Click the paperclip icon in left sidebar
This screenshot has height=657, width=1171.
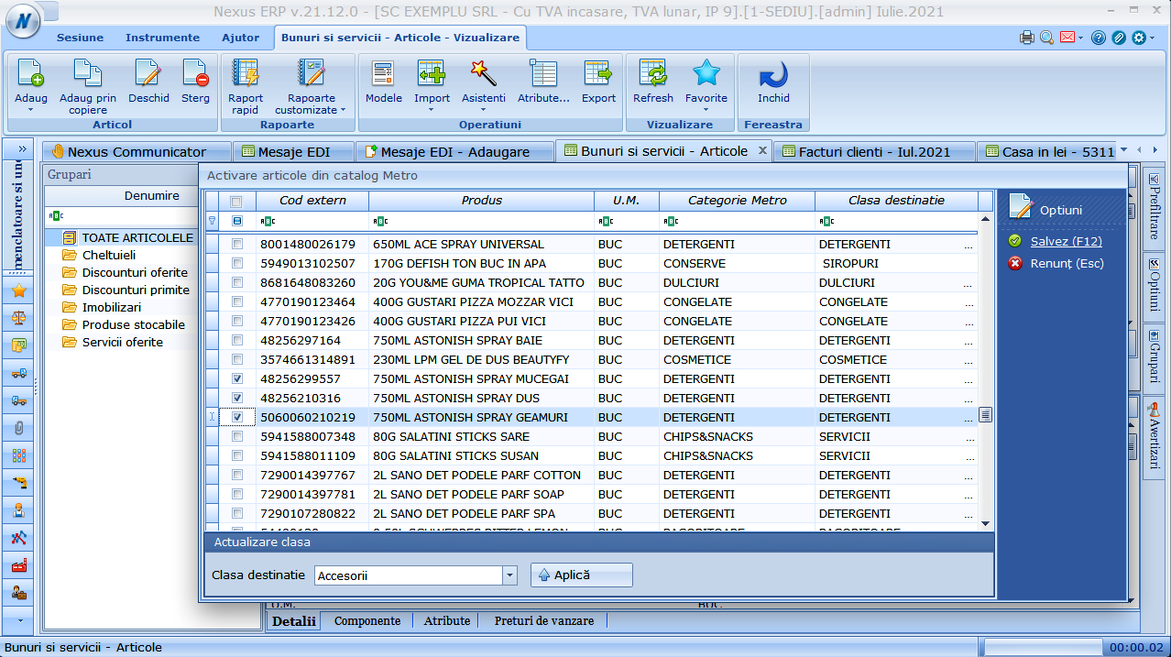click(x=18, y=428)
